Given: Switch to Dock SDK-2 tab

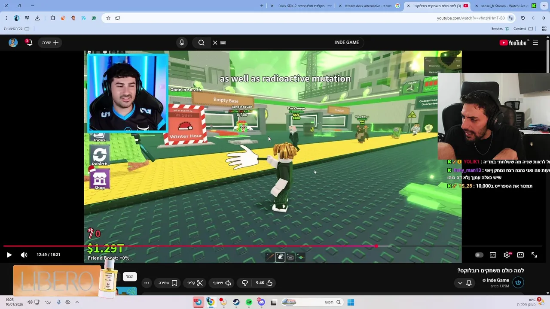Looking at the screenshot, I should (x=302, y=6).
